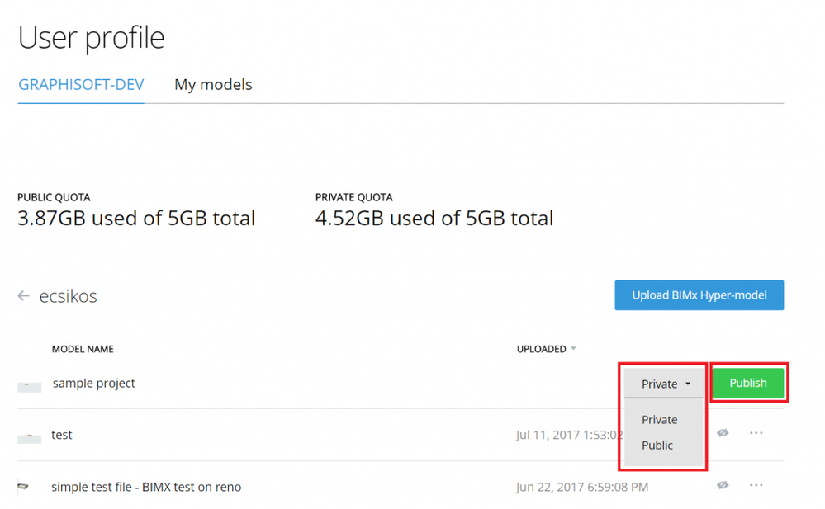The height and width of the screenshot is (509, 825).
Task: Click the sample project thumbnail
Action: [29, 385]
